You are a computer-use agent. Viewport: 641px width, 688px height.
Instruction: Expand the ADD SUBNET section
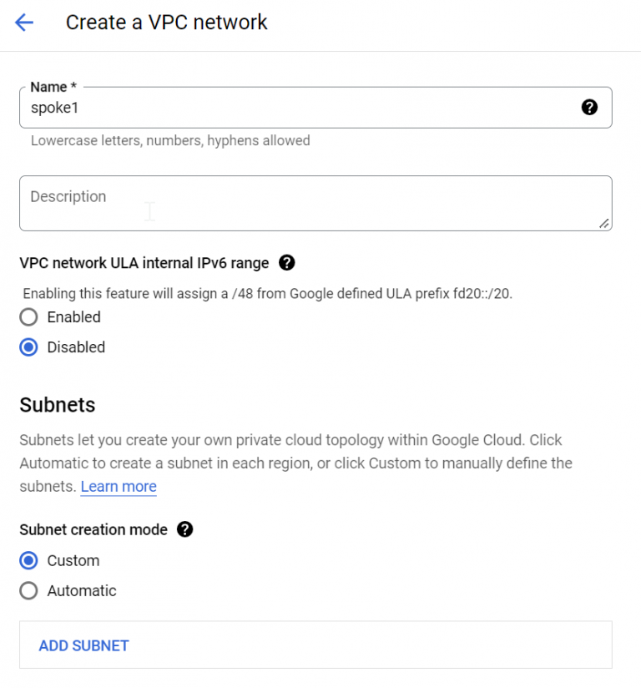83,645
